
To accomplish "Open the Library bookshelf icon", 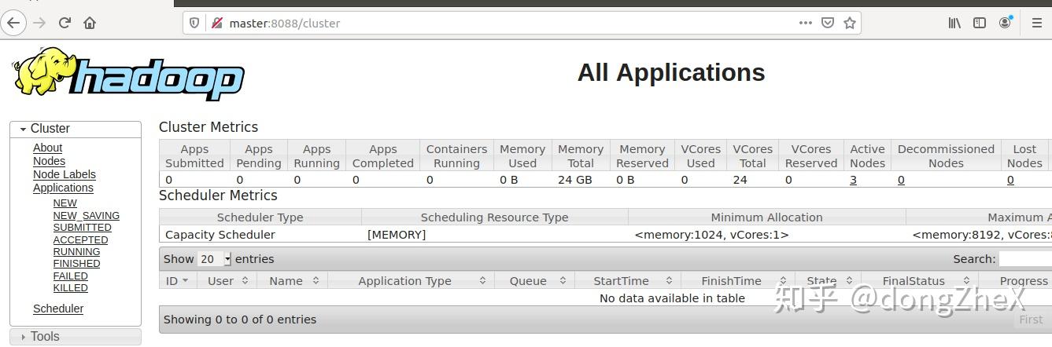I will pos(954,23).
